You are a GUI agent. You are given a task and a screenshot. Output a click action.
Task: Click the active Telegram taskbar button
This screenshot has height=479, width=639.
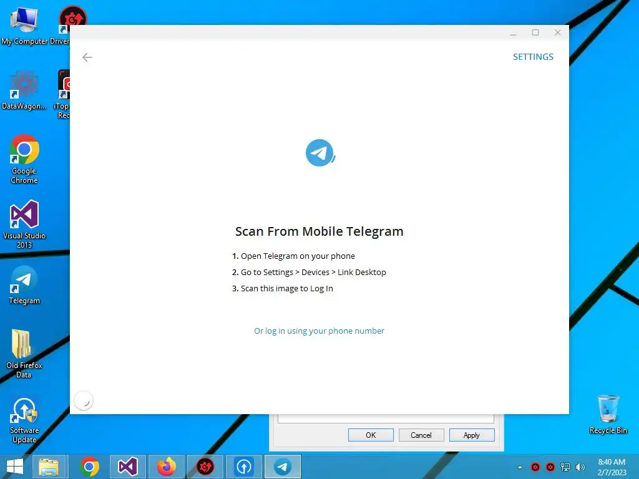pos(283,467)
